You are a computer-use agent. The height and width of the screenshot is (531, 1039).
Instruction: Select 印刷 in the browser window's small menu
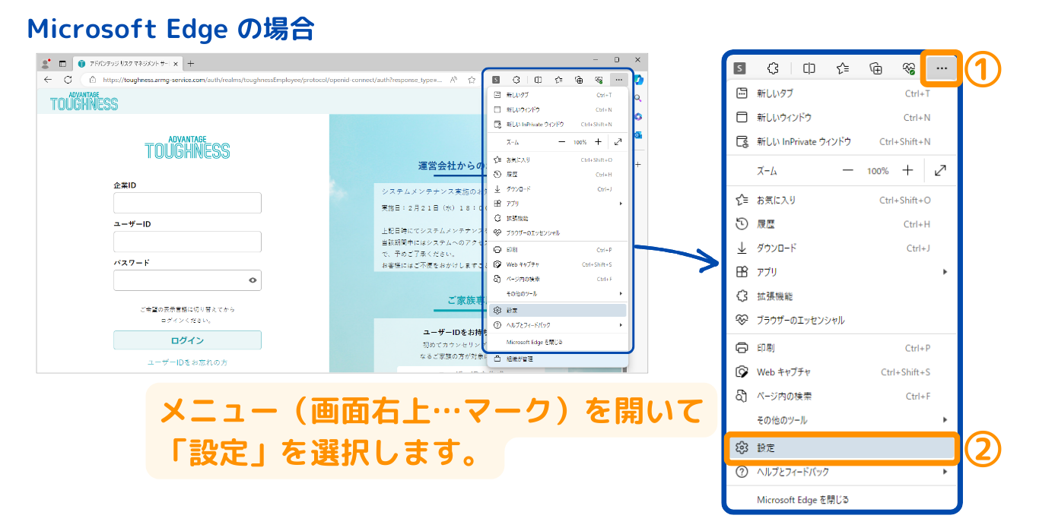pos(558,249)
